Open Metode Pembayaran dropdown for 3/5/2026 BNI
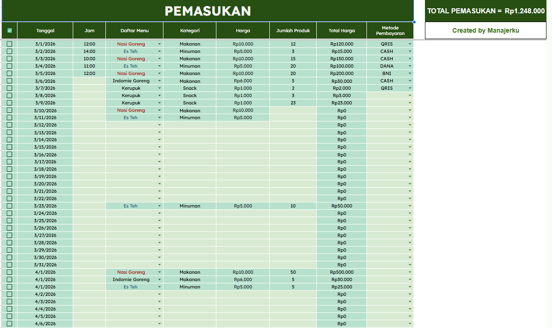This screenshot has height=328, width=552. 410,74
